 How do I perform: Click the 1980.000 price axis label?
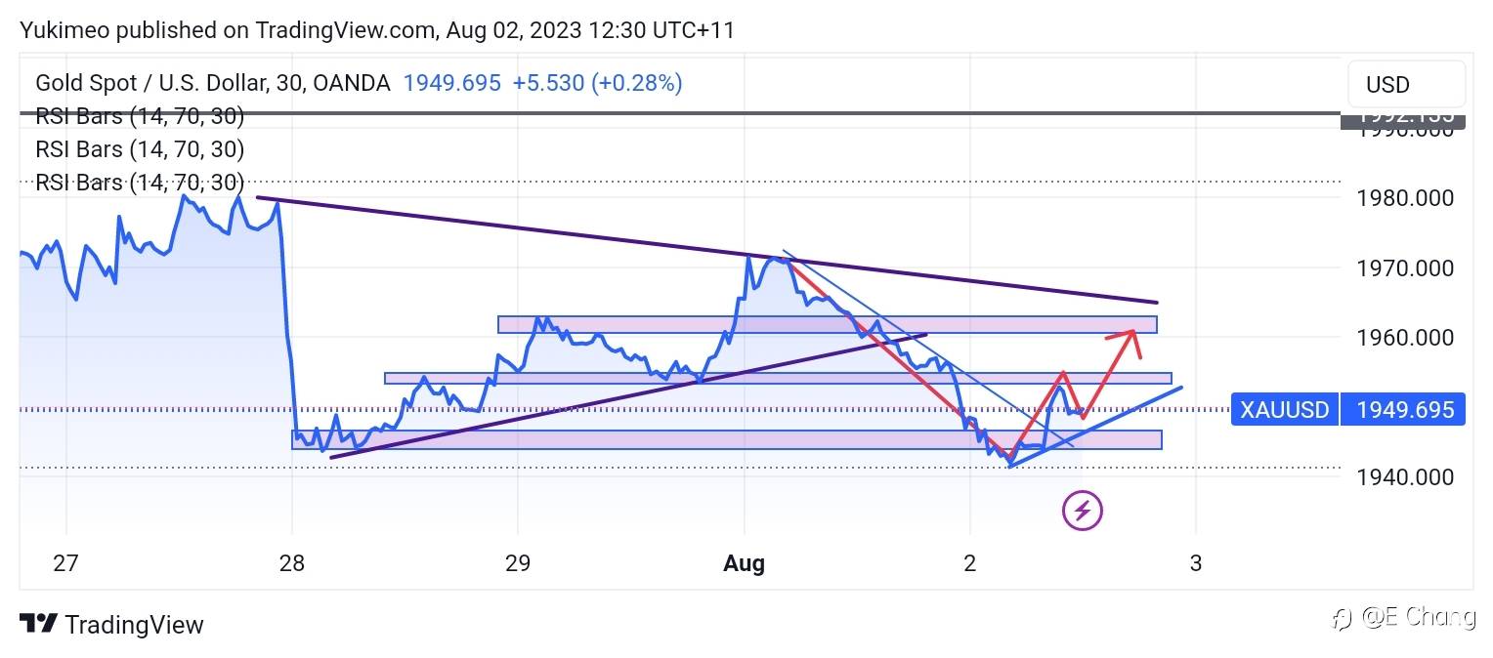[1404, 198]
